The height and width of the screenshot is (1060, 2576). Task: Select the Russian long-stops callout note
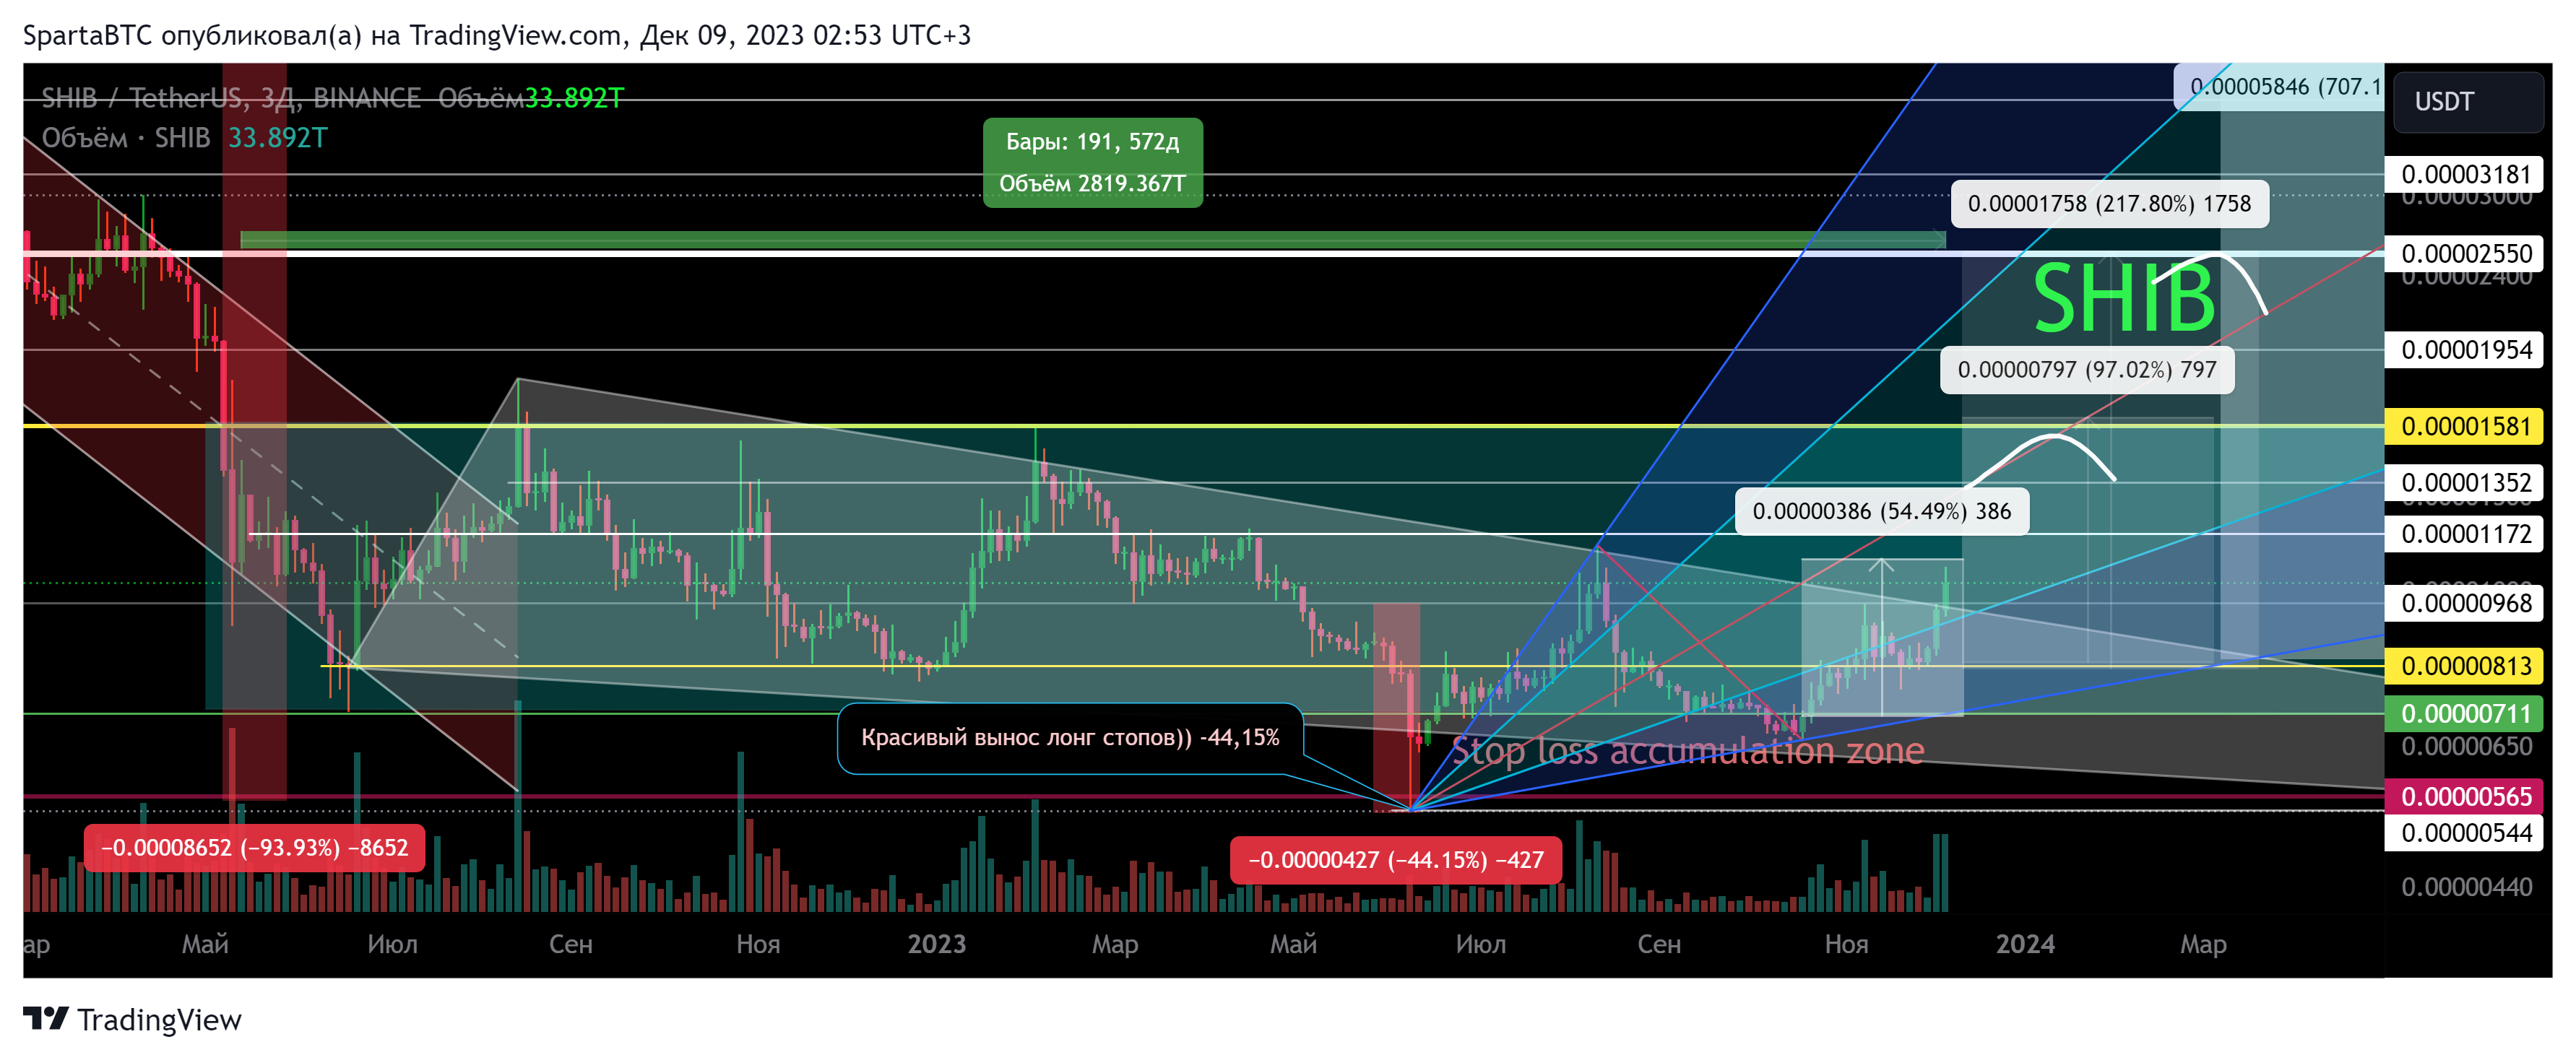pyautogui.click(x=1070, y=738)
